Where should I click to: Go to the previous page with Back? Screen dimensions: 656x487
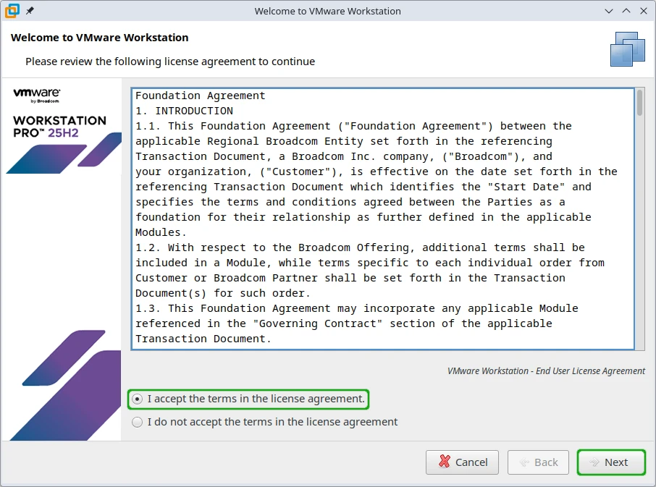(538, 462)
